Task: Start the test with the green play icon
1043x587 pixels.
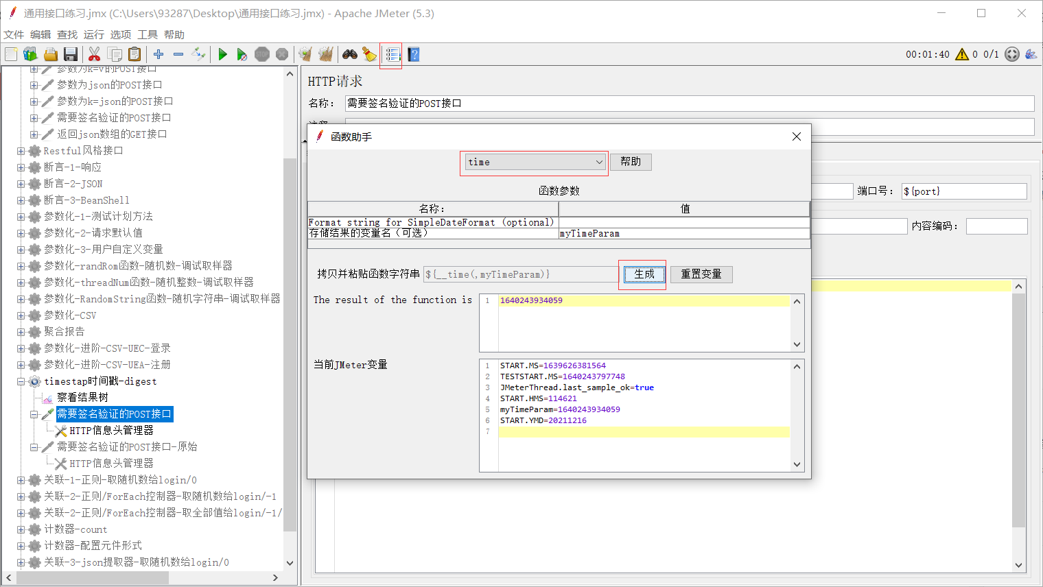Action: pos(222,54)
